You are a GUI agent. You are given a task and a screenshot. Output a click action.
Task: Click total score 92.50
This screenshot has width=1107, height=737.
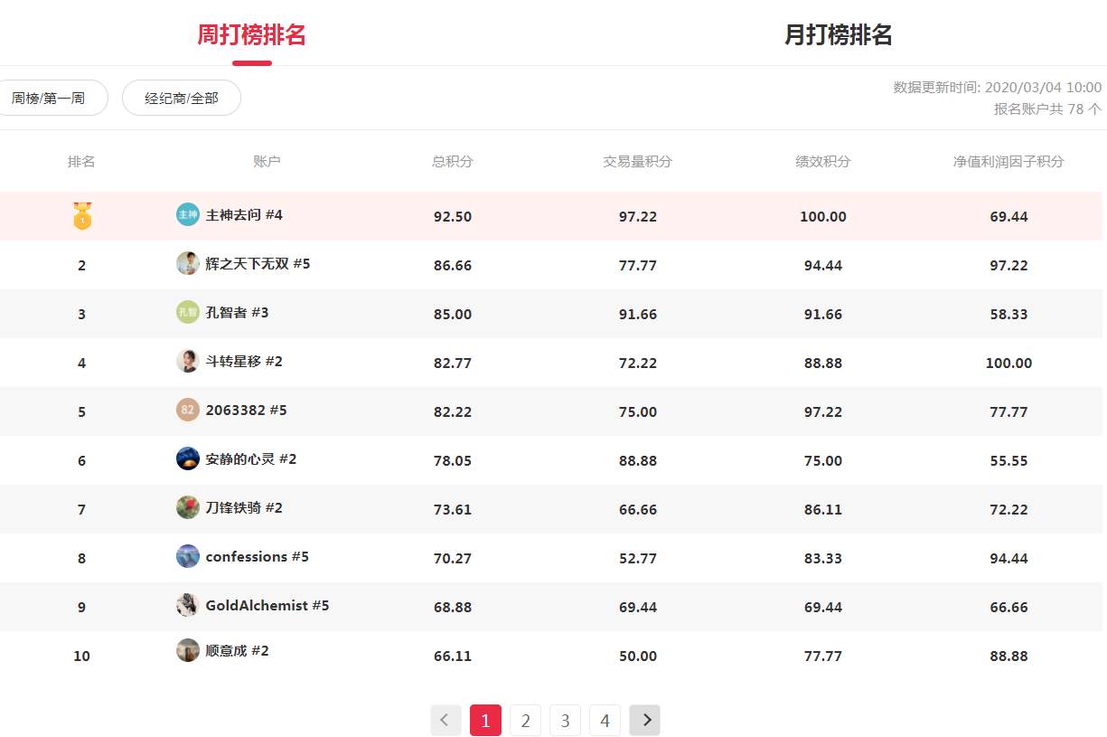pos(453,217)
